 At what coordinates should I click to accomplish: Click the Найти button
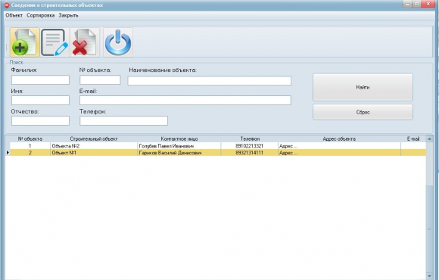pos(363,87)
